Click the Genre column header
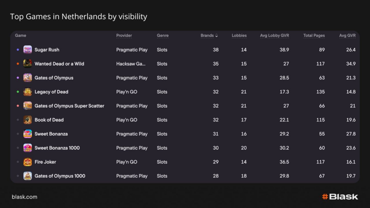The width and height of the screenshot is (370, 208). (163, 36)
